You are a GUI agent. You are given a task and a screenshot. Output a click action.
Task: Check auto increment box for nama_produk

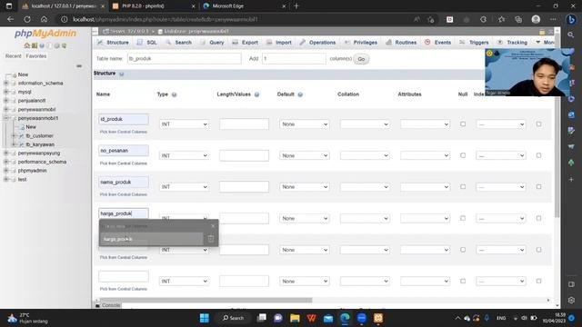538,187
